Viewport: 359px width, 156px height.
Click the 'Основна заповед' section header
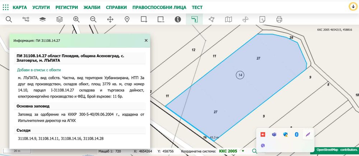33,106
